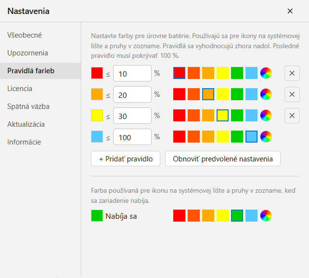Click the 10 % threshold input field

pyautogui.click(x=132, y=73)
